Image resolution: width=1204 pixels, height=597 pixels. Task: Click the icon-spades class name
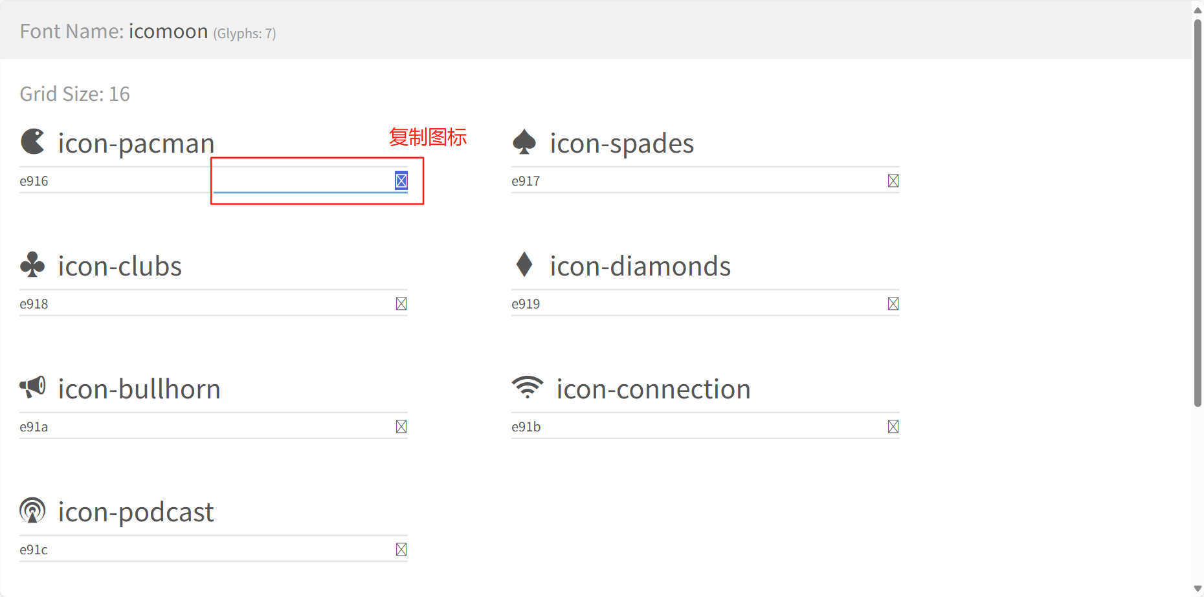(x=621, y=143)
